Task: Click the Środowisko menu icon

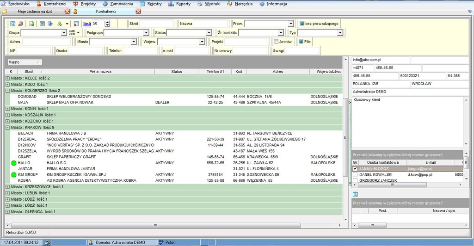Action: tap(4, 4)
